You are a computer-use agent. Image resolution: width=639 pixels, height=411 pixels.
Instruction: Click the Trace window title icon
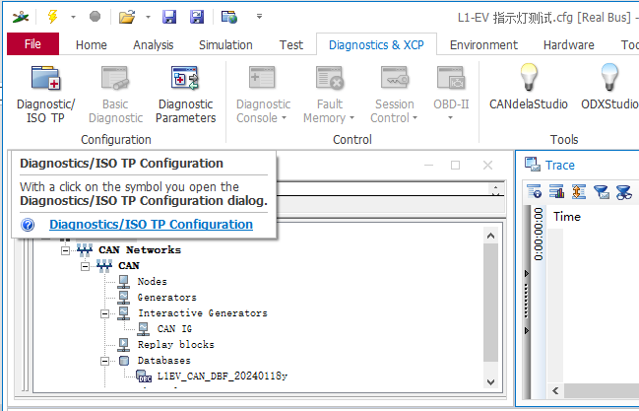[x=533, y=165]
